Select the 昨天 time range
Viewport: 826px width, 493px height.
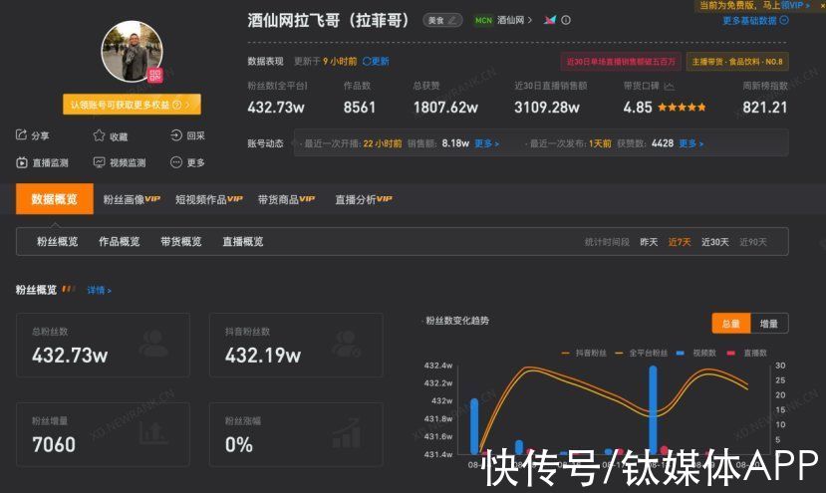pyautogui.click(x=649, y=242)
